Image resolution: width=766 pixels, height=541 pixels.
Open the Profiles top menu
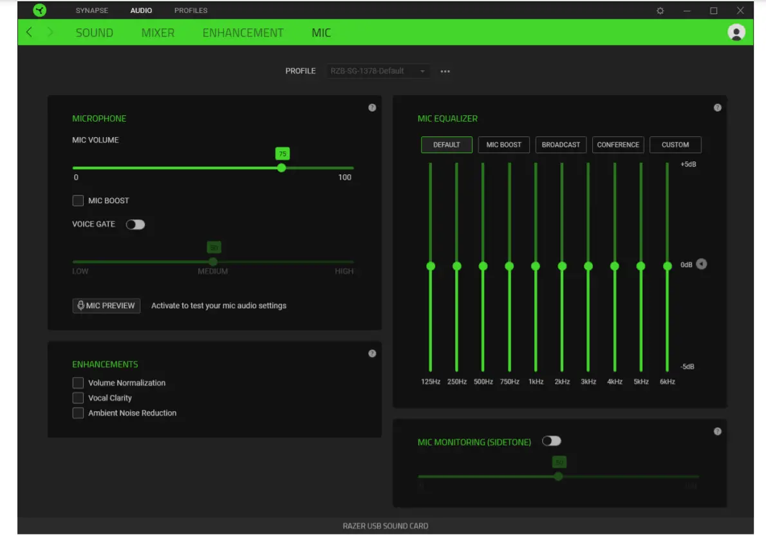tap(191, 11)
